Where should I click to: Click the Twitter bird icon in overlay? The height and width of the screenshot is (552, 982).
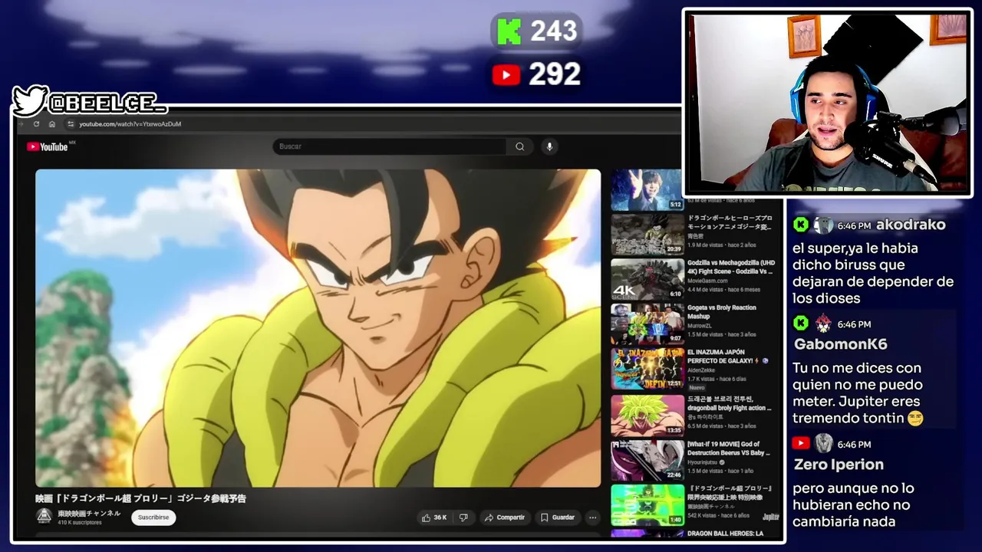pyautogui.click(x=31, y=100)
